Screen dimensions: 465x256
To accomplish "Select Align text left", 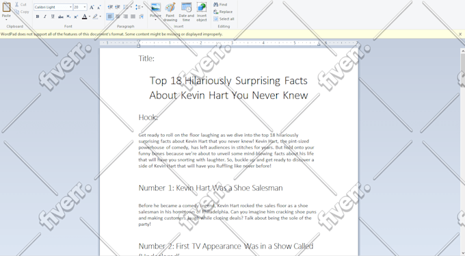I will [110, 16].
